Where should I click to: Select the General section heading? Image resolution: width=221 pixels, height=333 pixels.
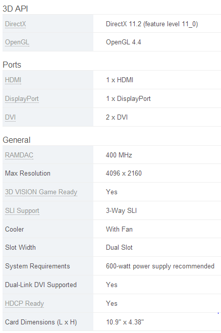17,140
